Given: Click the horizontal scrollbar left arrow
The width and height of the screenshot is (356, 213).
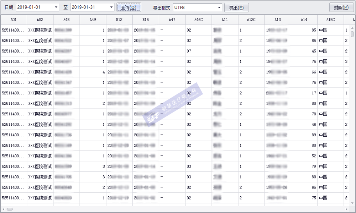Looking at the screenshot, I should click(3, 209).
